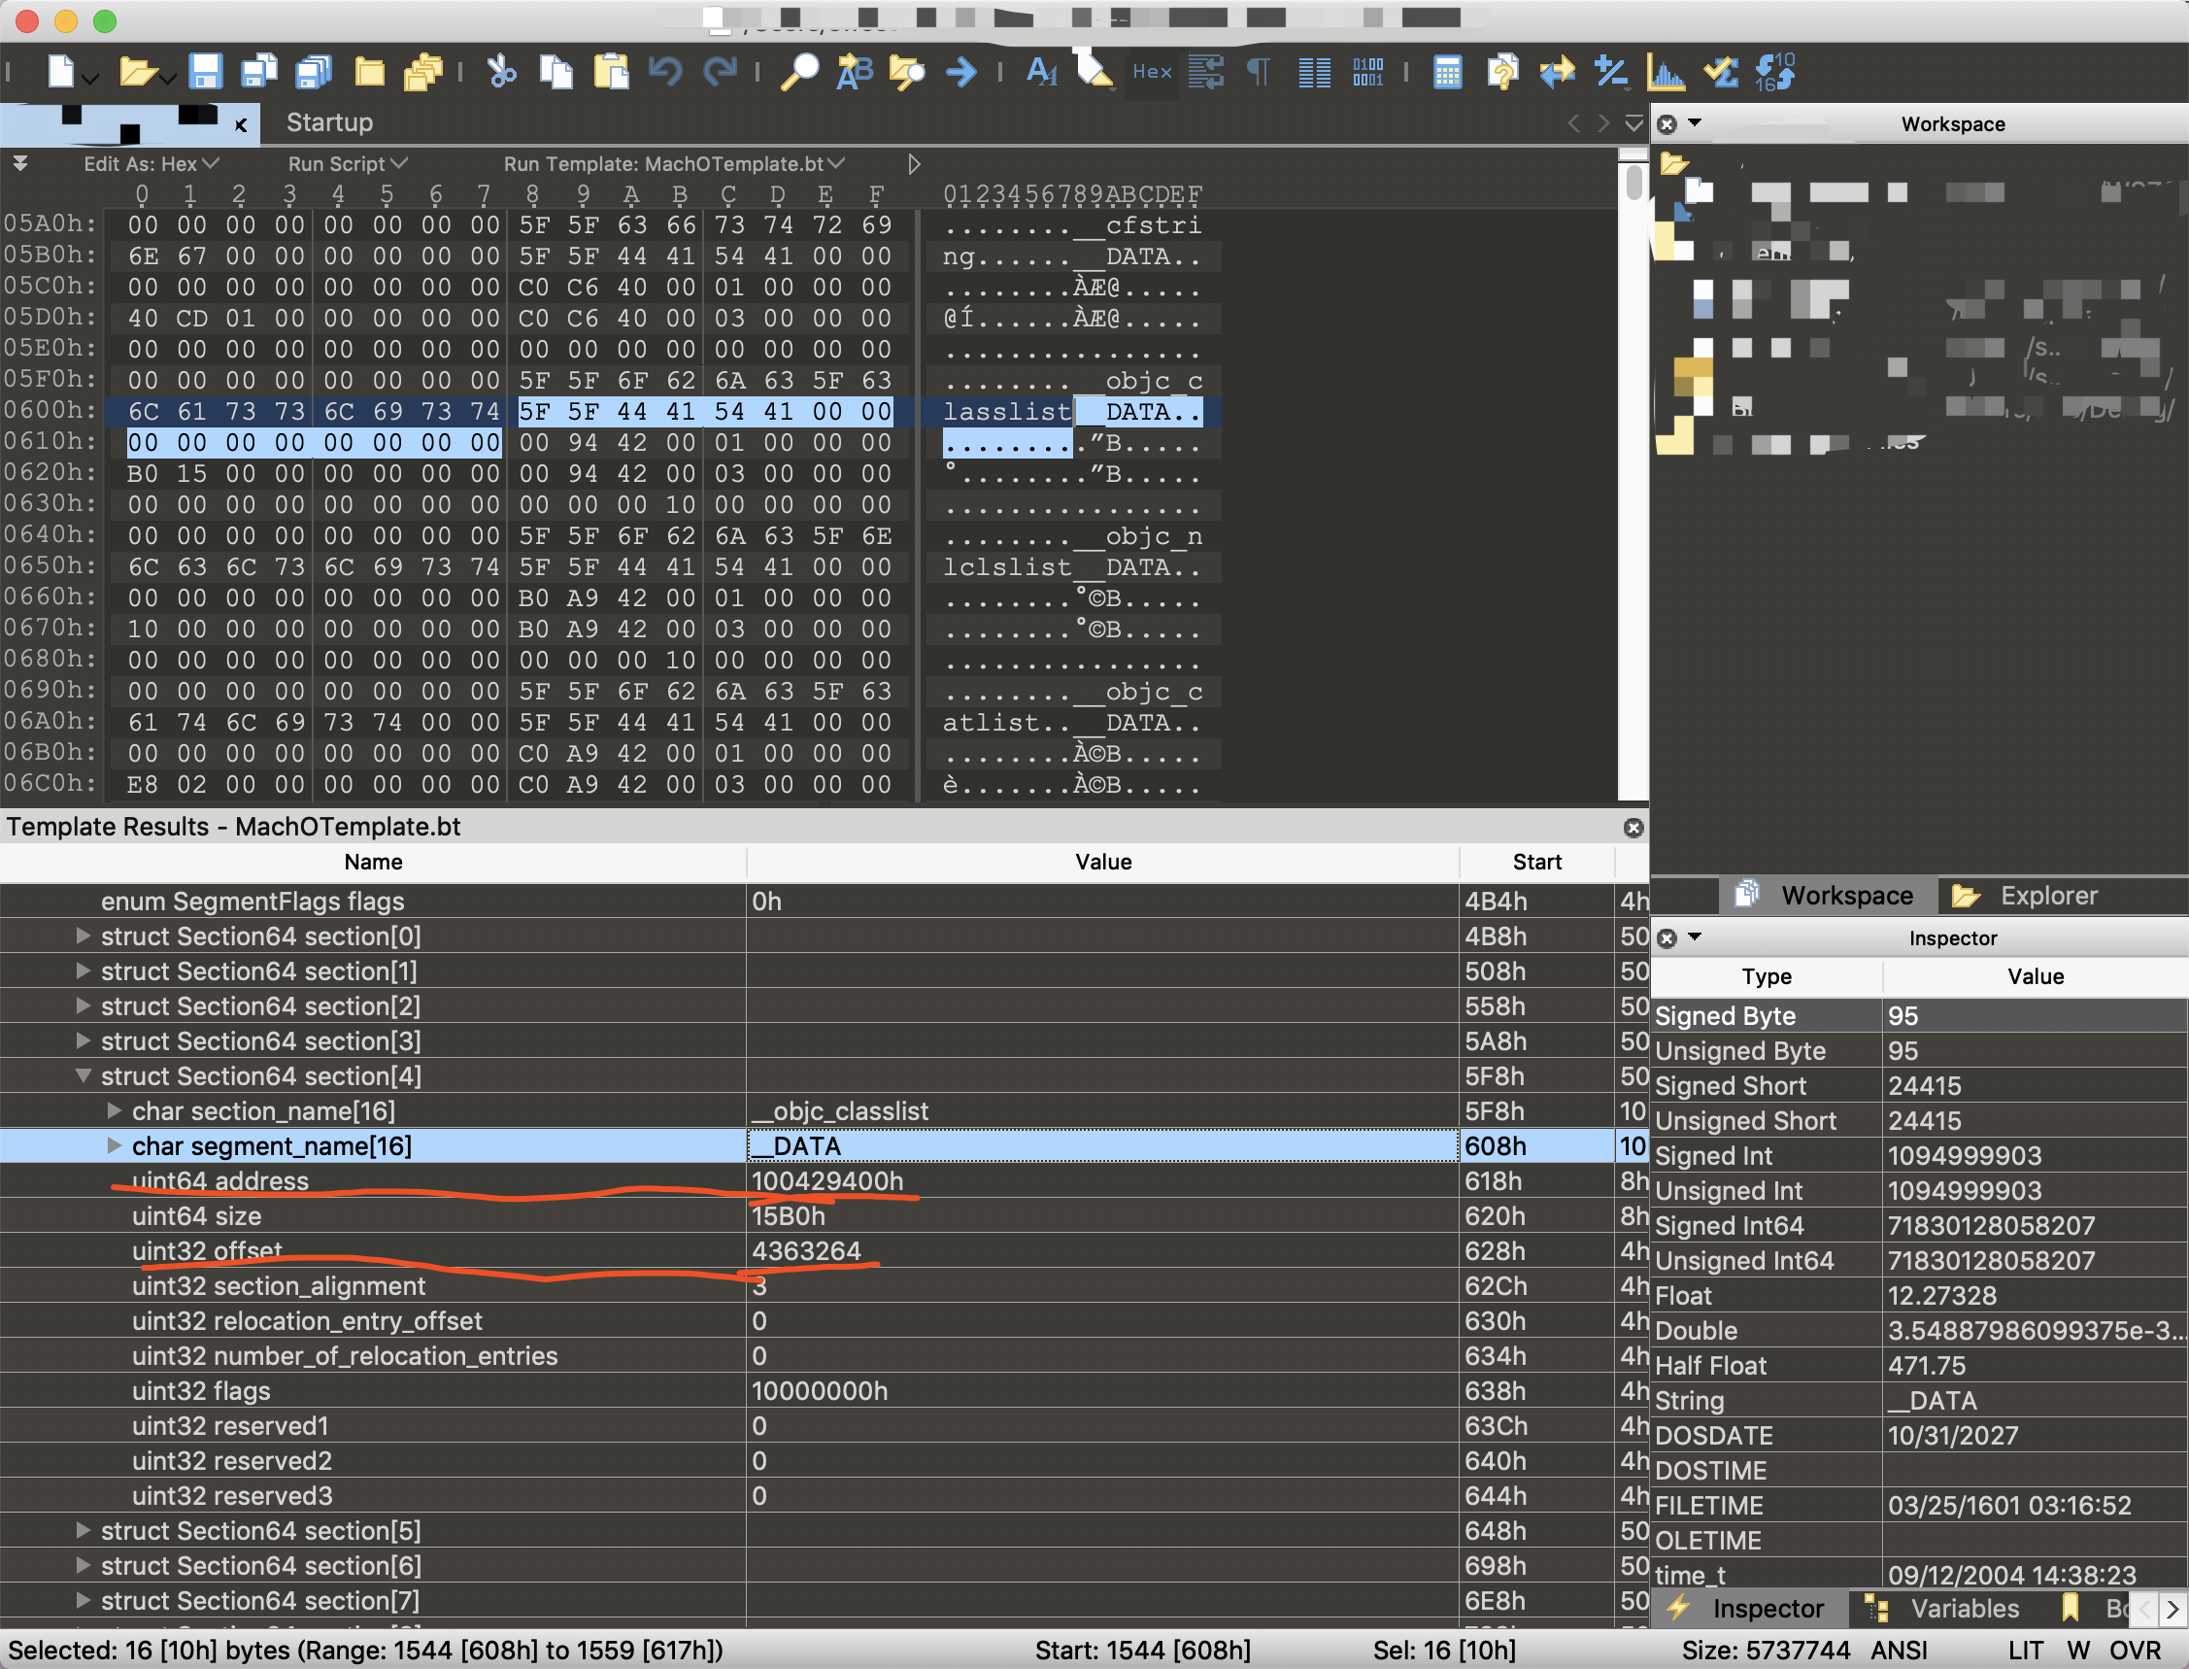Collapse the struct Section64 section[4] node
The width and height of the screenshot is (2189, 1669).
[84, 1075]
